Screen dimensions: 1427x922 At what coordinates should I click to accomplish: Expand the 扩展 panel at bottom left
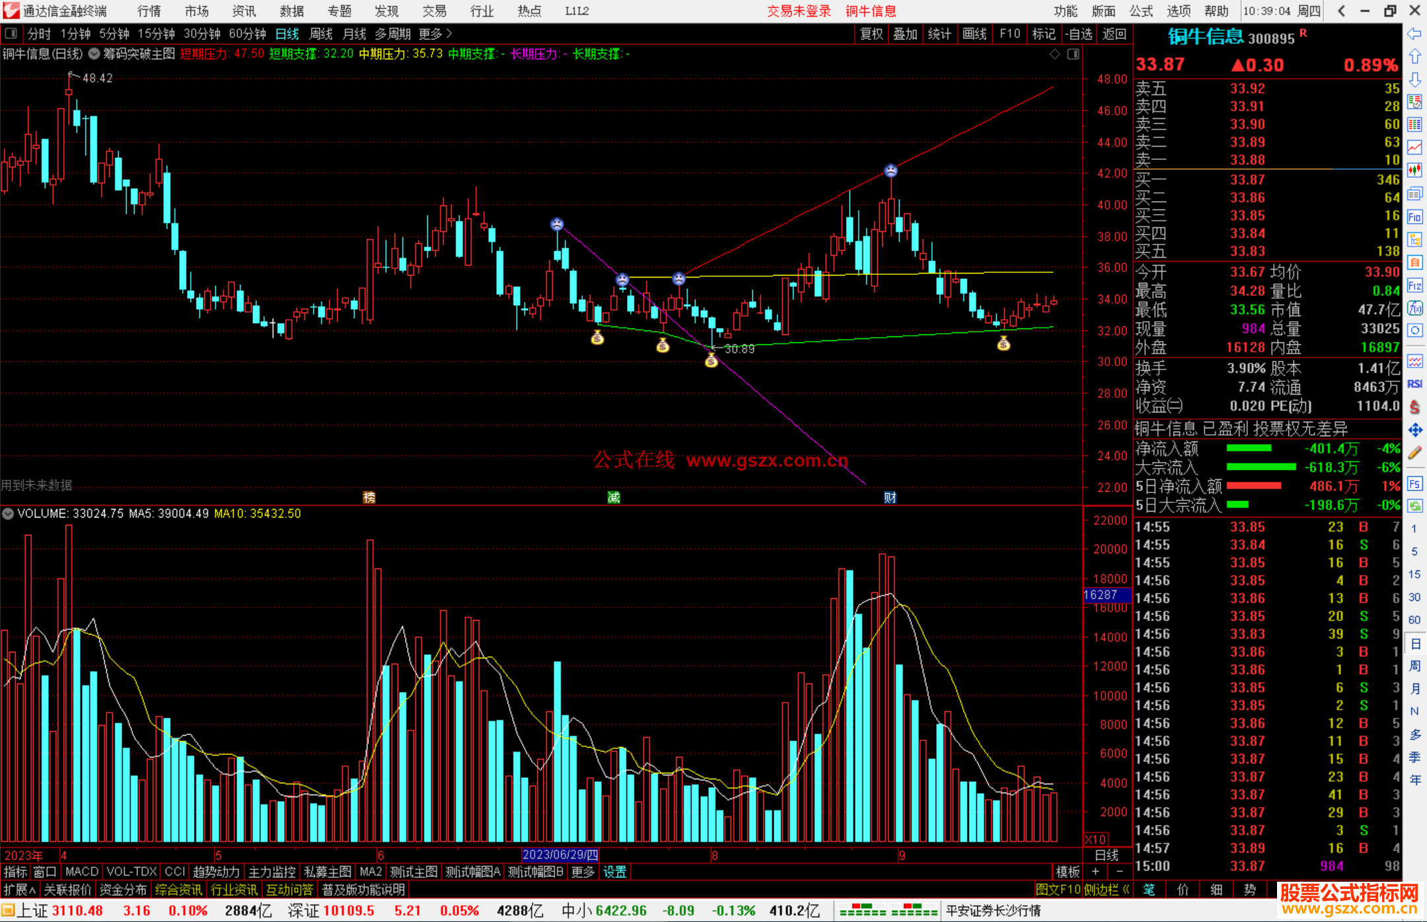coord(20,890)
